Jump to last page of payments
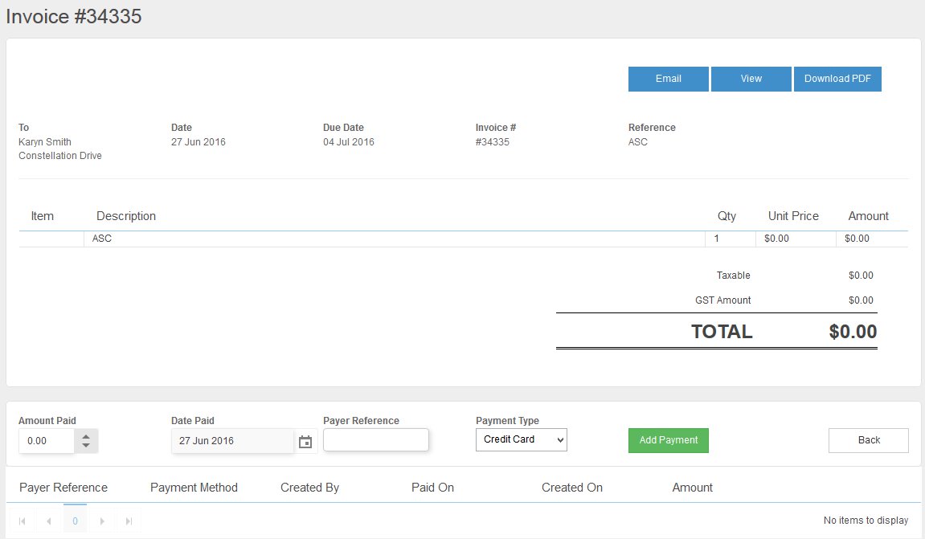 [x=129, y=521]
